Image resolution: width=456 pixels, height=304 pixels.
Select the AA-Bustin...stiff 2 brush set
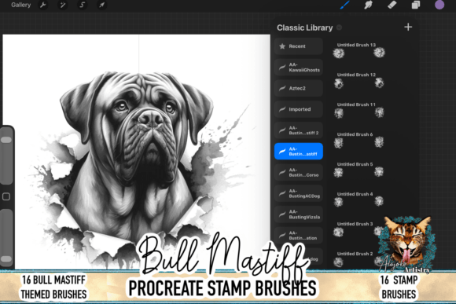click(299, 130)
